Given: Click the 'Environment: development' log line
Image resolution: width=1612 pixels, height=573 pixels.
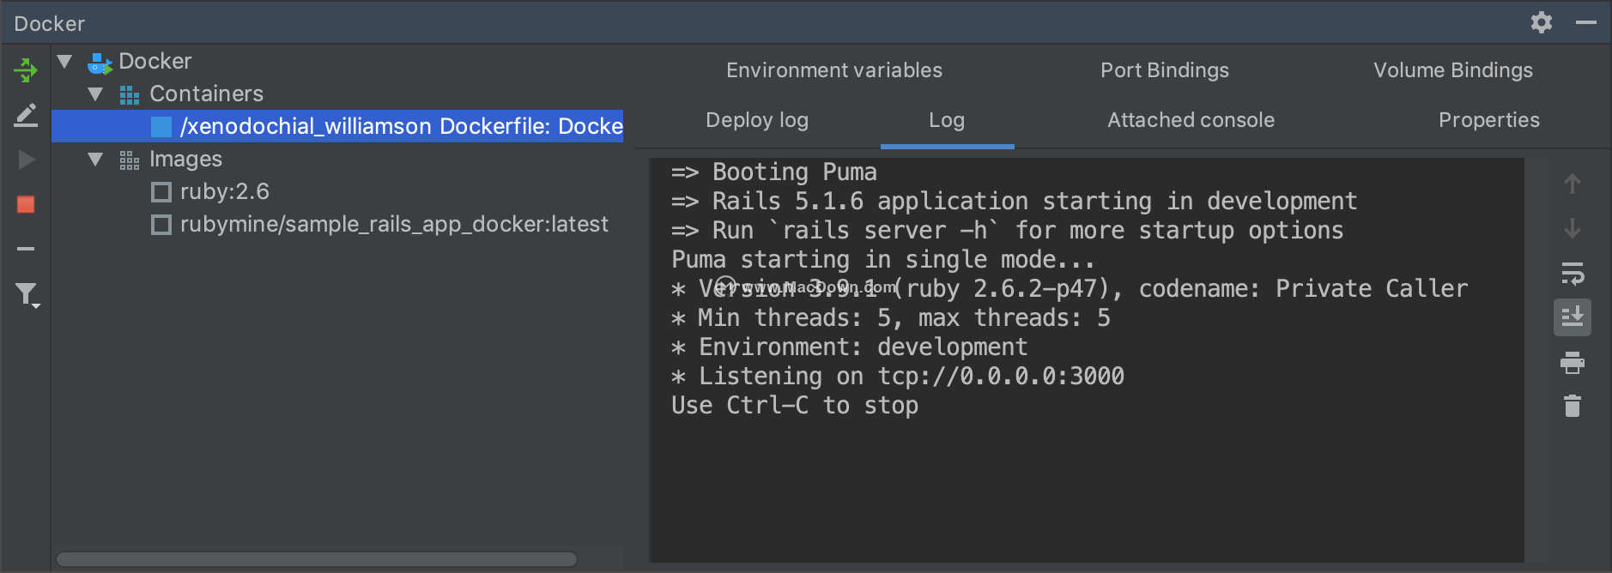Looking at the screenshot, I should [850, 347].
